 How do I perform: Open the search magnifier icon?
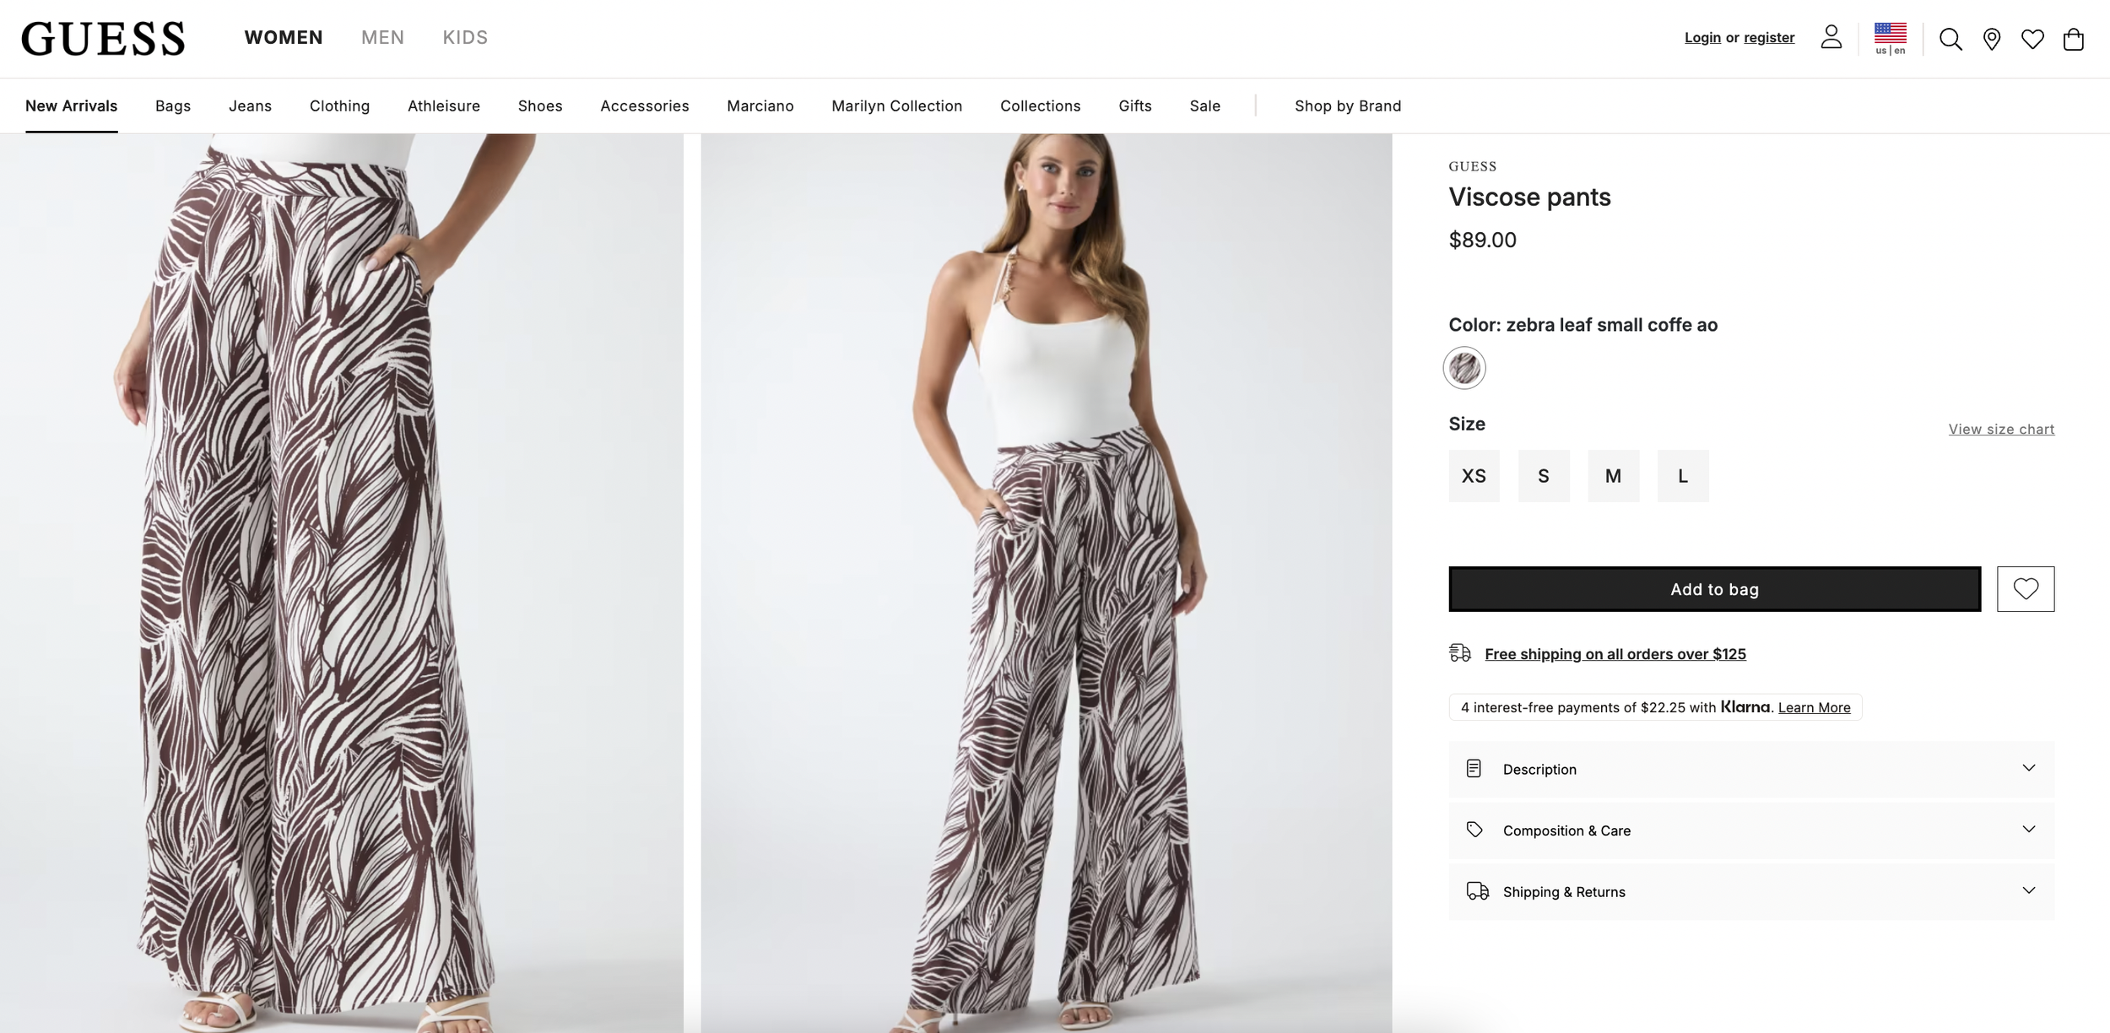point(1950,39)
